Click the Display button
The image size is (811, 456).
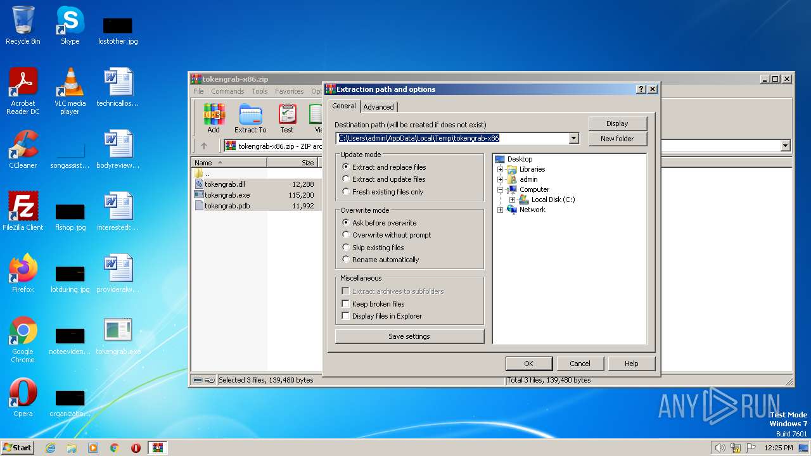[617, 123]
